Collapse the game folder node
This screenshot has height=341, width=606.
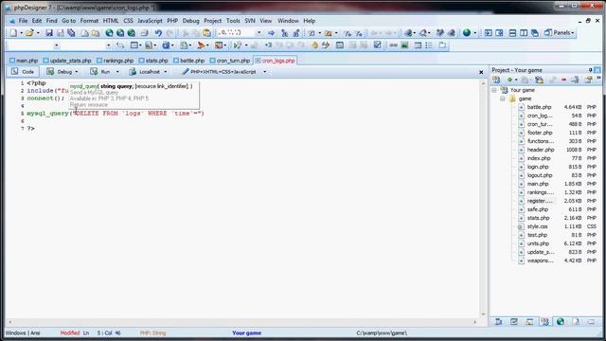[503, 99]
